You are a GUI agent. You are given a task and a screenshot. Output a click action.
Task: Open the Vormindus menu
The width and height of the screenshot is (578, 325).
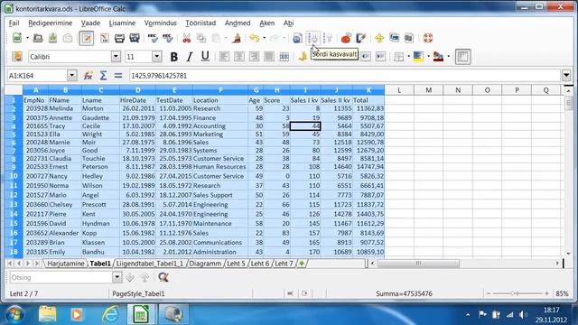tap(161, 23)
